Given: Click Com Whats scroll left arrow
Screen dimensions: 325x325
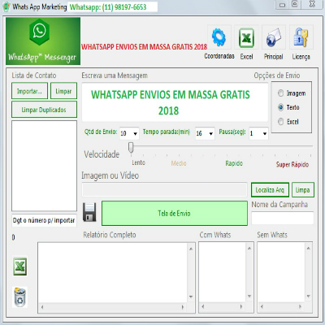Looking at the screenshot, I should [x=203, y=306].
